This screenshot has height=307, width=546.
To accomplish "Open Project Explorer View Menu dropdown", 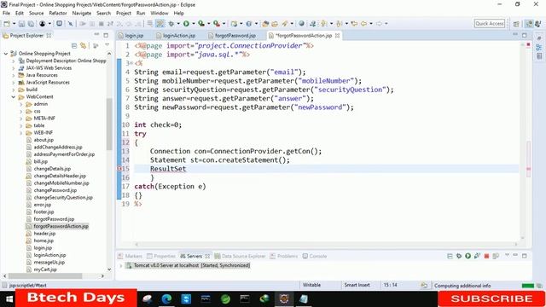I will 107,45.
